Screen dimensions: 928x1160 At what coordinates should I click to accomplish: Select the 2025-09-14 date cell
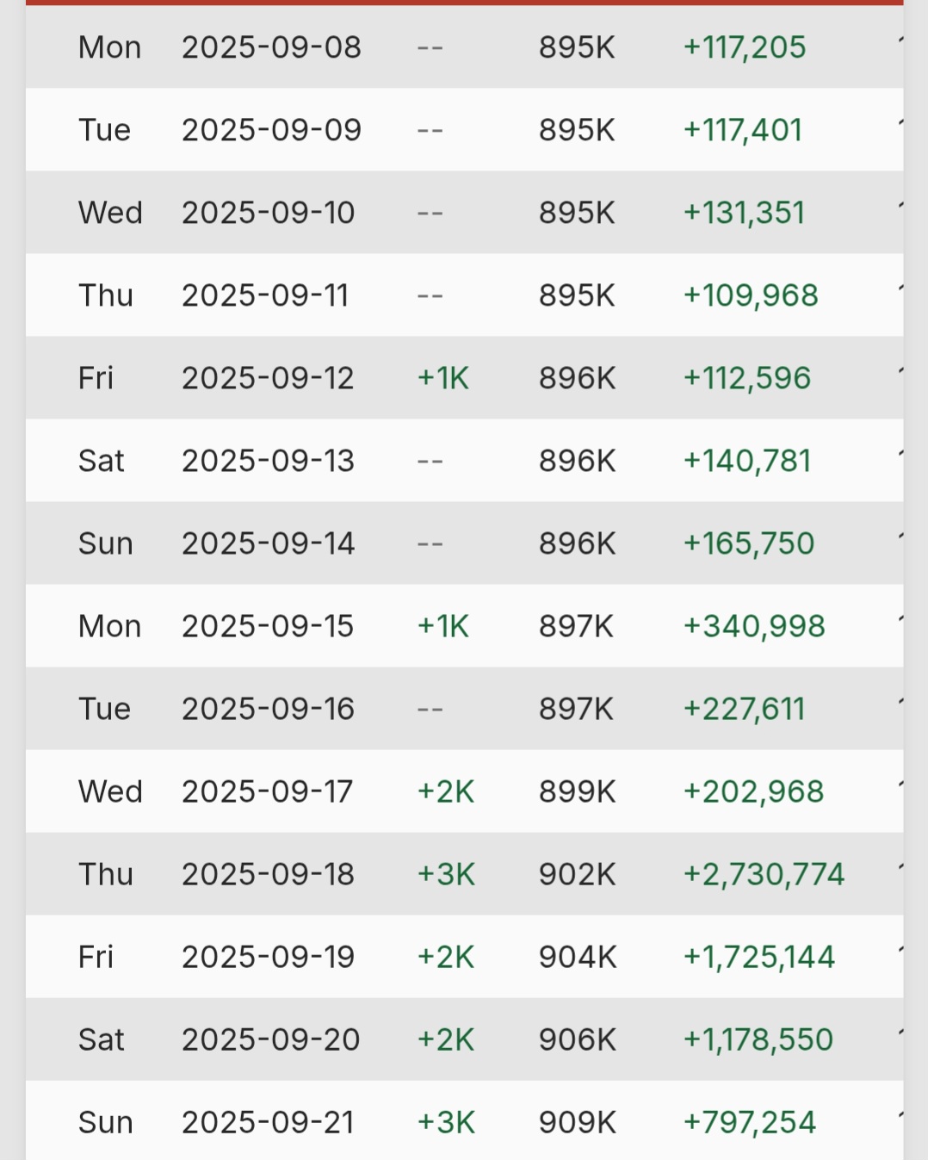[268, 543]
